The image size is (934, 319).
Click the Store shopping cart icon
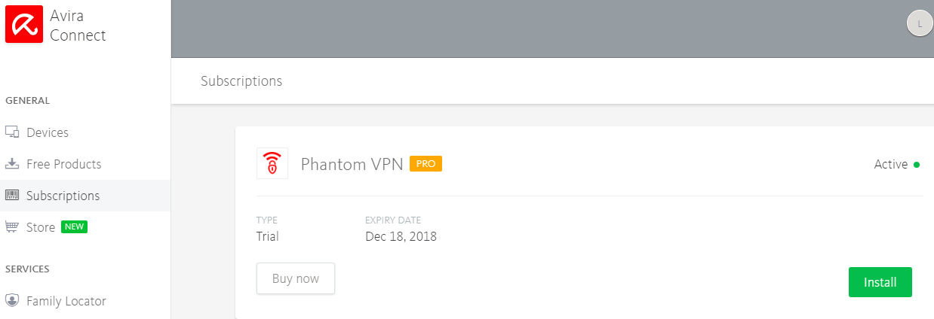tap(12, 227)
